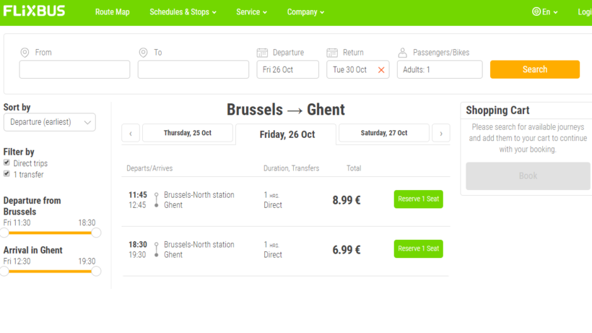Click the Departure calendar icon
This screenshot has width=592, height=333.
262,53
